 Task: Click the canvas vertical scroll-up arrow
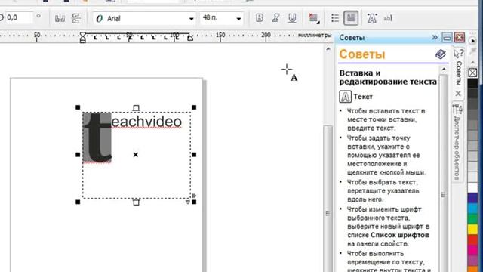click(328, 49)
